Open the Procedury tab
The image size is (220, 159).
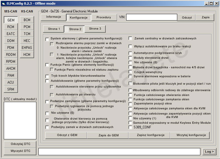104,17
